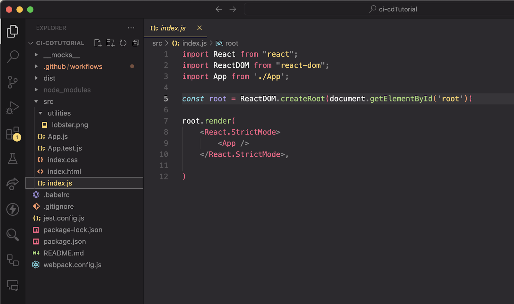Open index.css file
Image resolution: width=514 pixels, height=304 pixels.
84,160
